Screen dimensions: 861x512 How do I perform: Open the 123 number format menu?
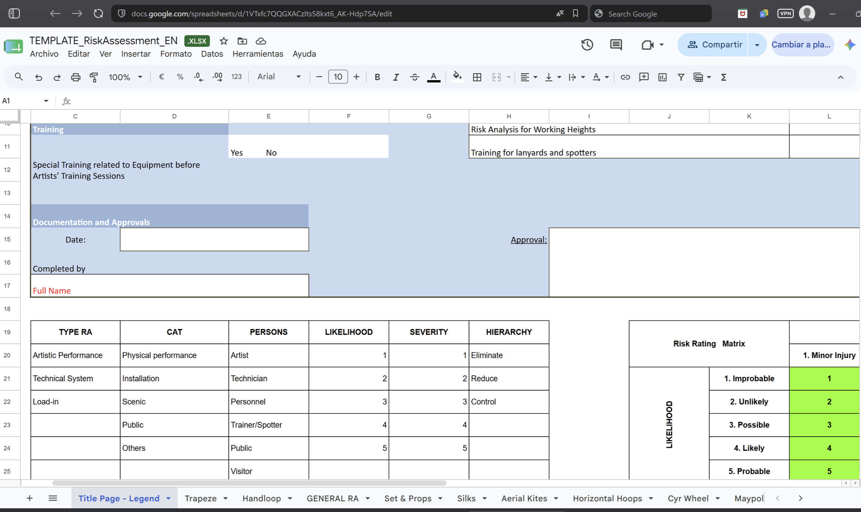pyautogui.click(x=236, y=77)
